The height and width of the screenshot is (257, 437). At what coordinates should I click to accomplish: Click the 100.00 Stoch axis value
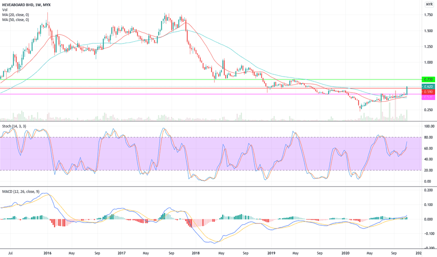pos(429,126)
